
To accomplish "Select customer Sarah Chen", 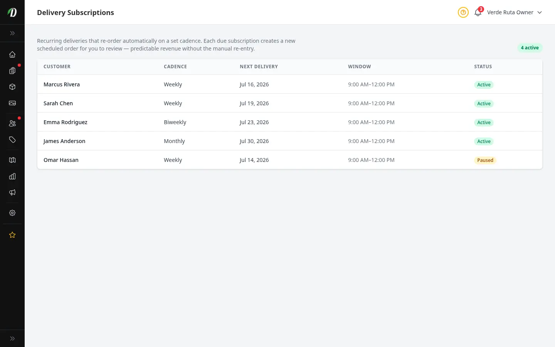I will tap(58, 103).
